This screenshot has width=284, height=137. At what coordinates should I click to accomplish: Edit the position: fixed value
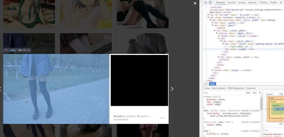click(x=221, y=100)
